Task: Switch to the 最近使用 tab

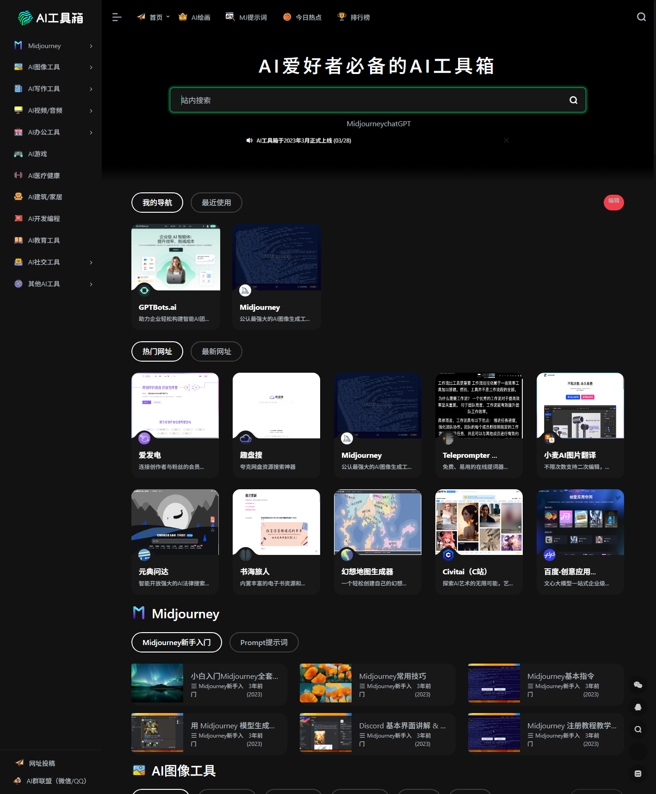Action: pos(216,203)
